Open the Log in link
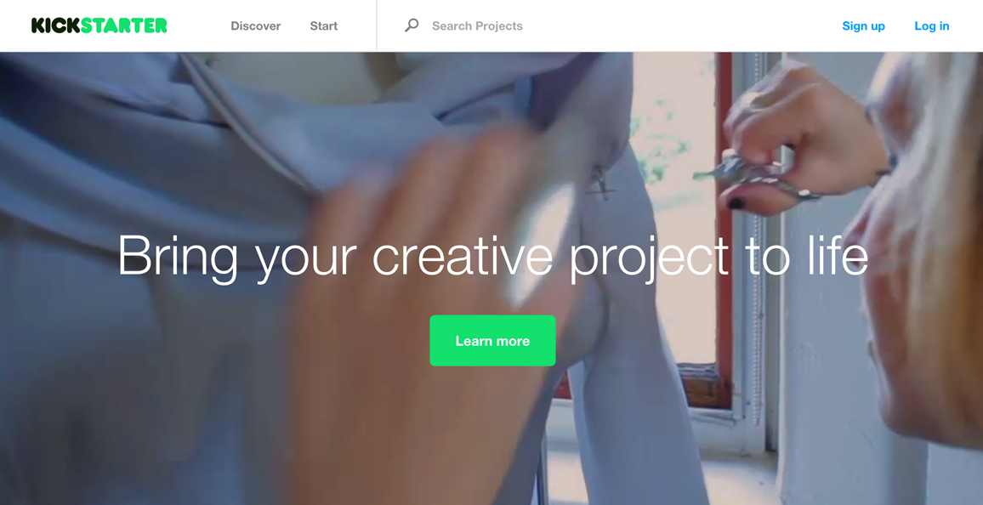This screenshot has height=505, width=983. [932, 26]
